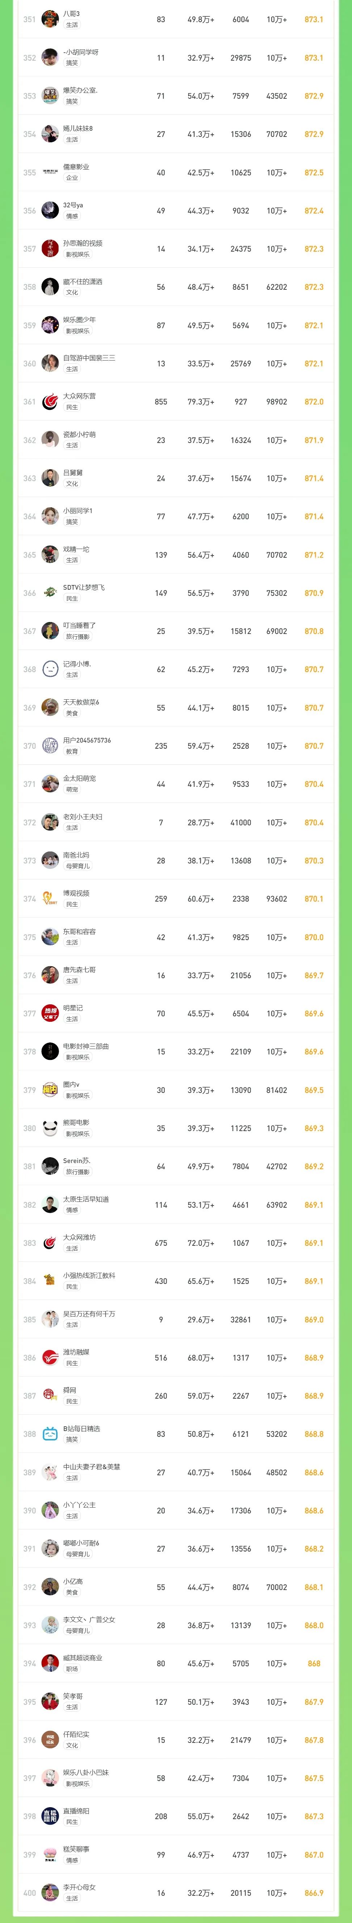The height and width of the screenshot is (1923, 352).
Task: Open the 潍坊融媒 red logo avatar
Action: coord(50,1357)
